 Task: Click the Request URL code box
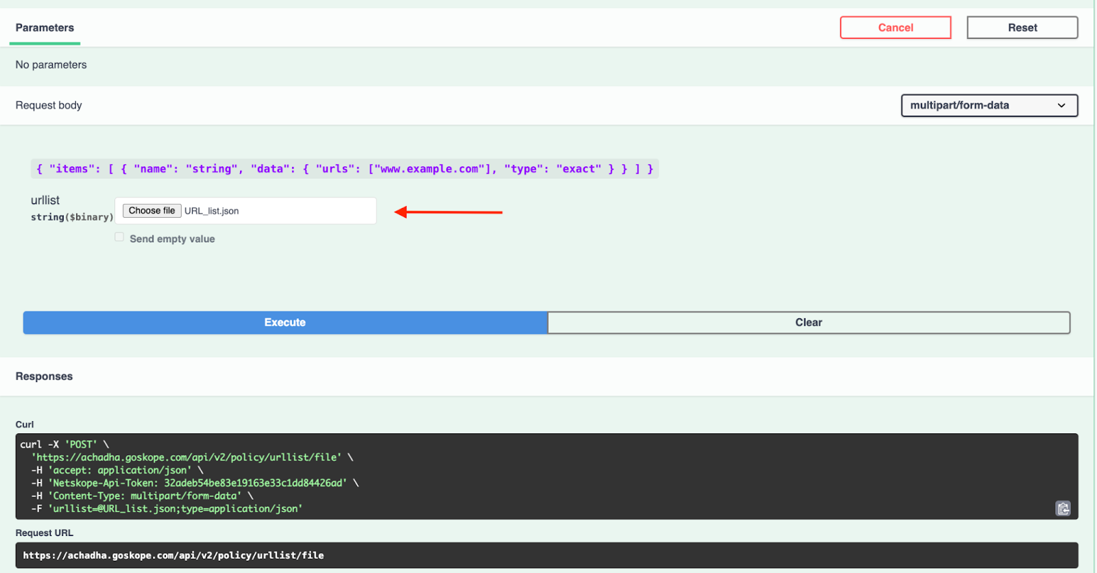click(546, 555)
